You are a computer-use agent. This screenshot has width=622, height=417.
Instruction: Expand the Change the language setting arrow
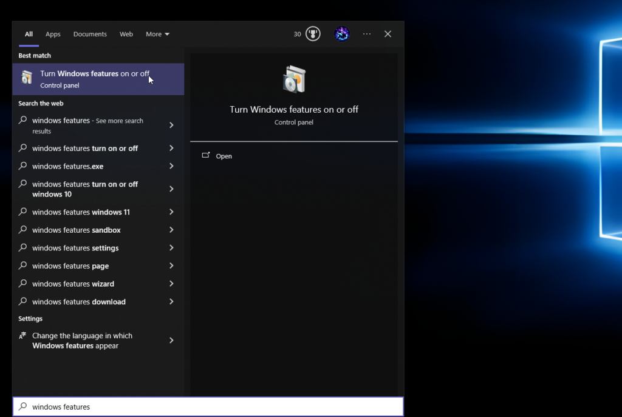pyautogui.click(x=171, y=340)
